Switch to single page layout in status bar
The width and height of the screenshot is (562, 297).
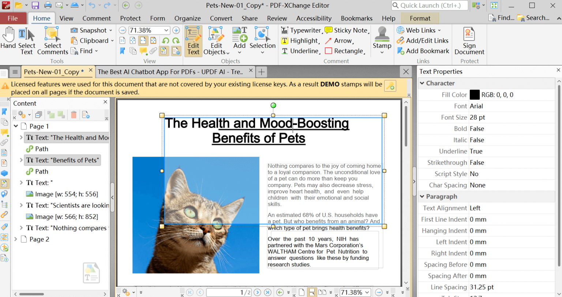coord(301,292)
